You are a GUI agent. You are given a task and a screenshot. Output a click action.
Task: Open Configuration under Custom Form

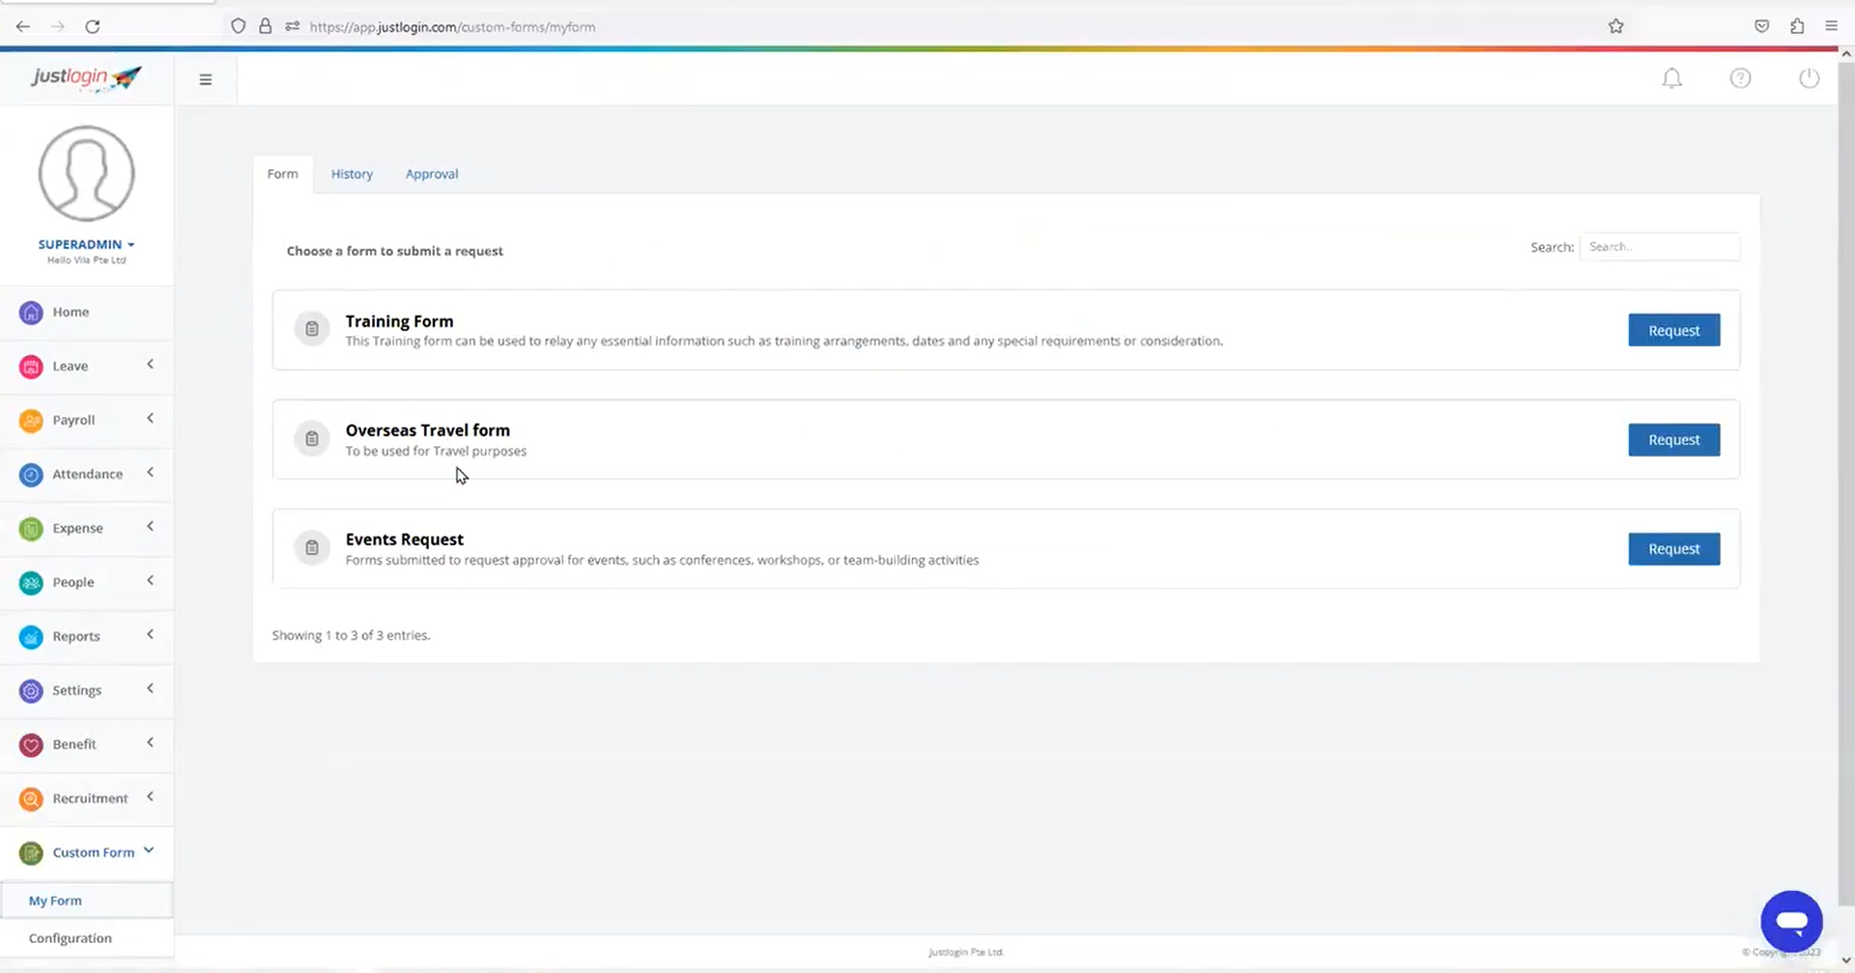point(71,938)
